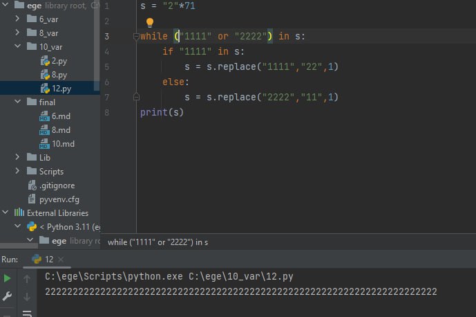Click the up-arrow in Run panel
The height and width of the screenshot is (317, 476).
click(27, 279)
